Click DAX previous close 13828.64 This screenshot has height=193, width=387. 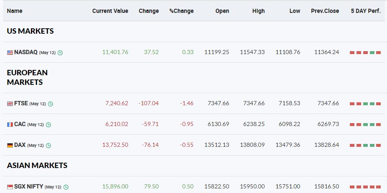click(326, 145)
